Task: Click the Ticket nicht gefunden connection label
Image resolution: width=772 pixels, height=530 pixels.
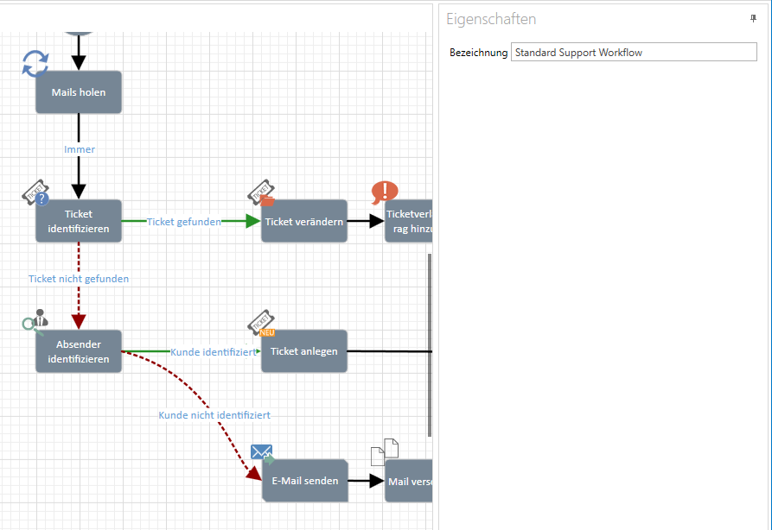Action: (79, 279)
